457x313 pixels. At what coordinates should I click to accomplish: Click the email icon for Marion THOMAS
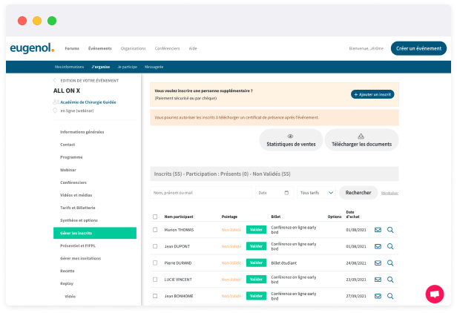pyautogui.click(x=378, y=230)
